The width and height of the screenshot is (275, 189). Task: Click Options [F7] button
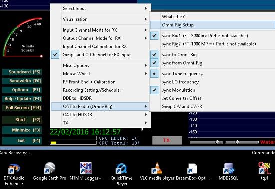point(22,90)
